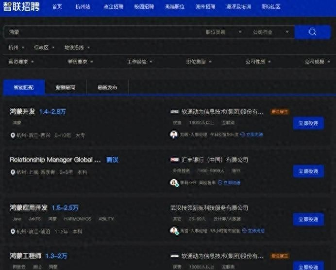The width and height of the screenshot is (336, 270).
Task: Expand the 职位类型 filter
Action: point(199,62)
